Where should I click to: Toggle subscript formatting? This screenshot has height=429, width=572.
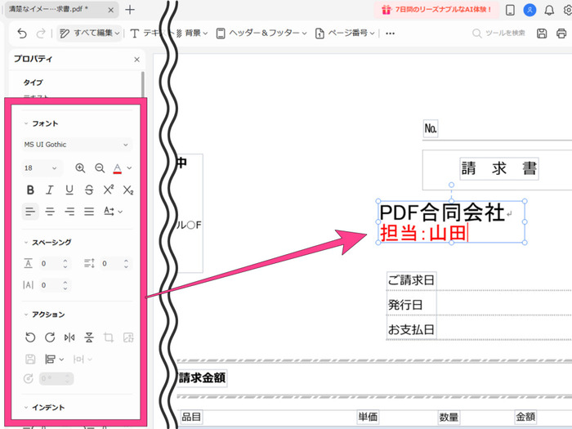point(128,190)
